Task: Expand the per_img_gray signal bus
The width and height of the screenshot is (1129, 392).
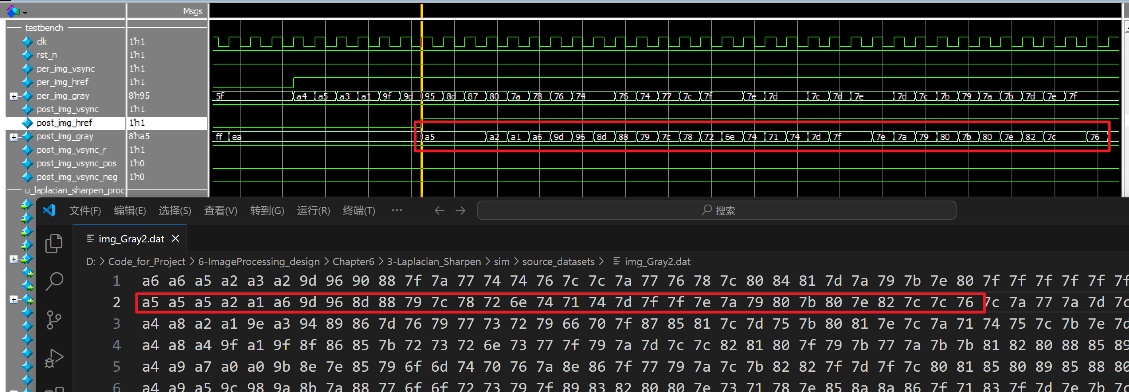Action: click(x=14, y=96)
